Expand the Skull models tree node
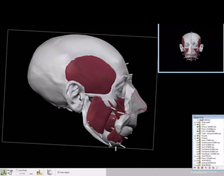Image resolution: width=224 pixels, height=176 pixels. click(195, 122)
